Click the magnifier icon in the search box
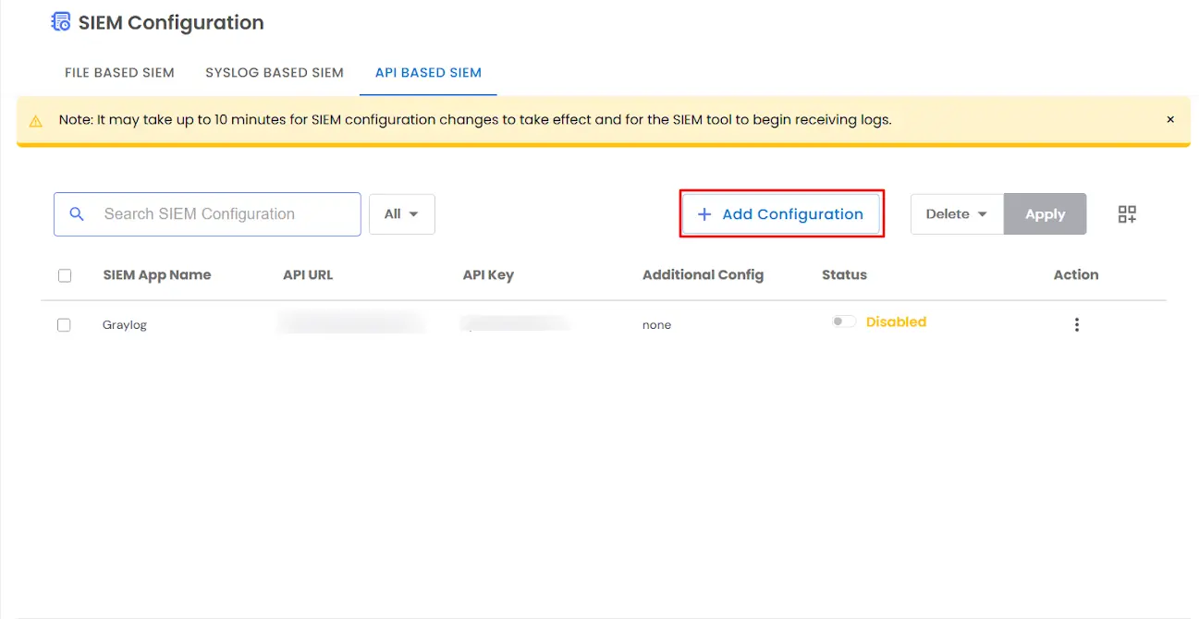This screenshot has height=619, width=1199. [x=77, y=213]
